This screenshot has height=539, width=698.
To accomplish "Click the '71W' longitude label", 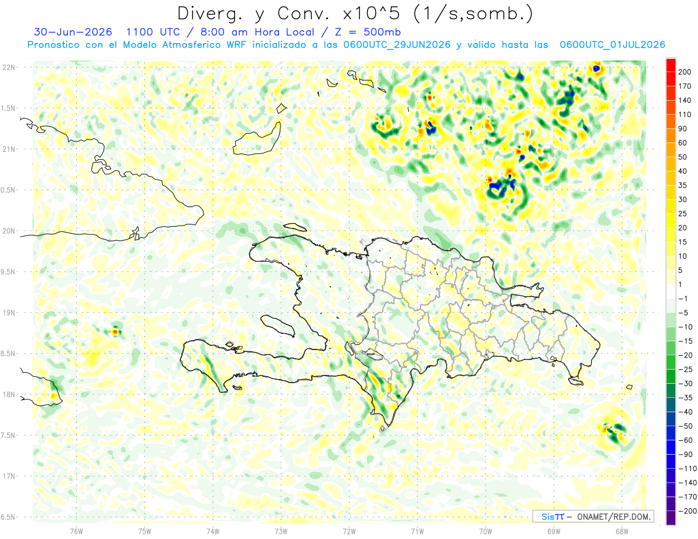I will click(417, 531).
